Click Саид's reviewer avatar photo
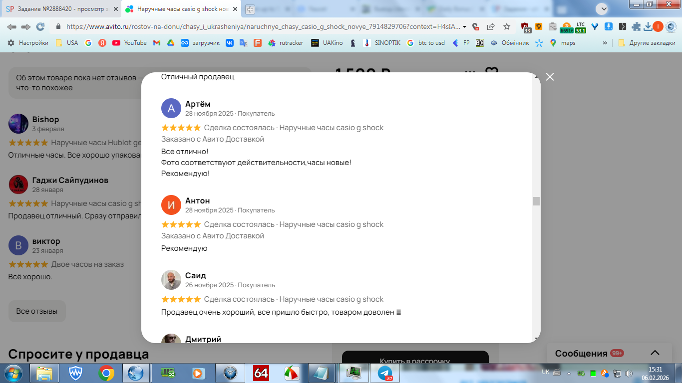682x383 pixels. point(171,280)
